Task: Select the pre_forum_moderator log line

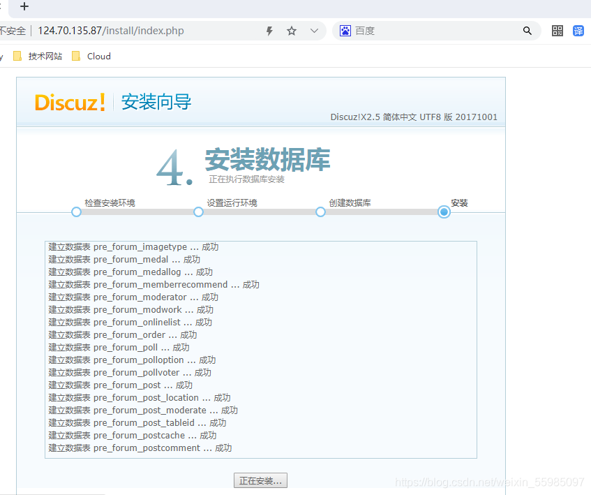Action: coord(133,297)
